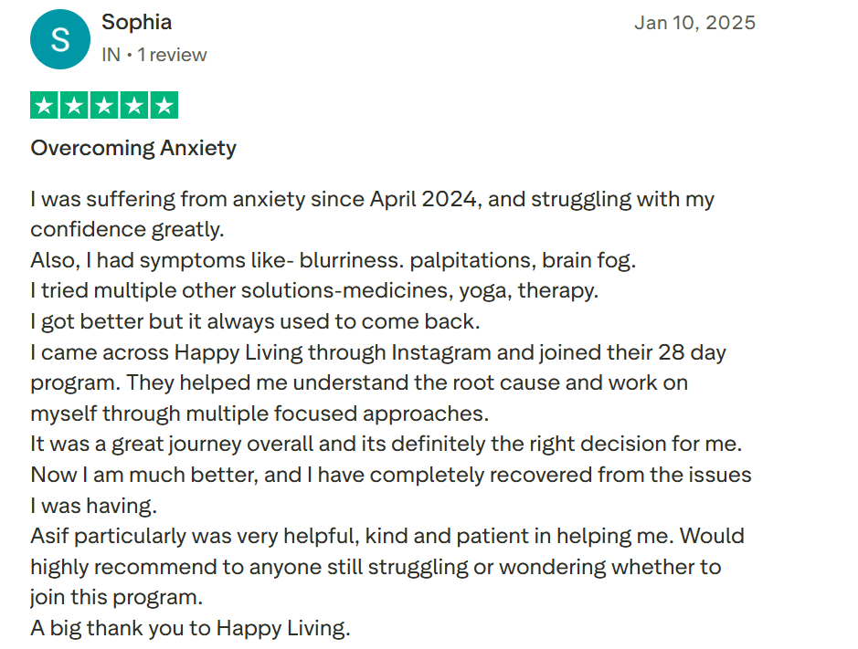858x649 pixels.
Task: Click the second green rating star
Action: [x=75, y=106]
